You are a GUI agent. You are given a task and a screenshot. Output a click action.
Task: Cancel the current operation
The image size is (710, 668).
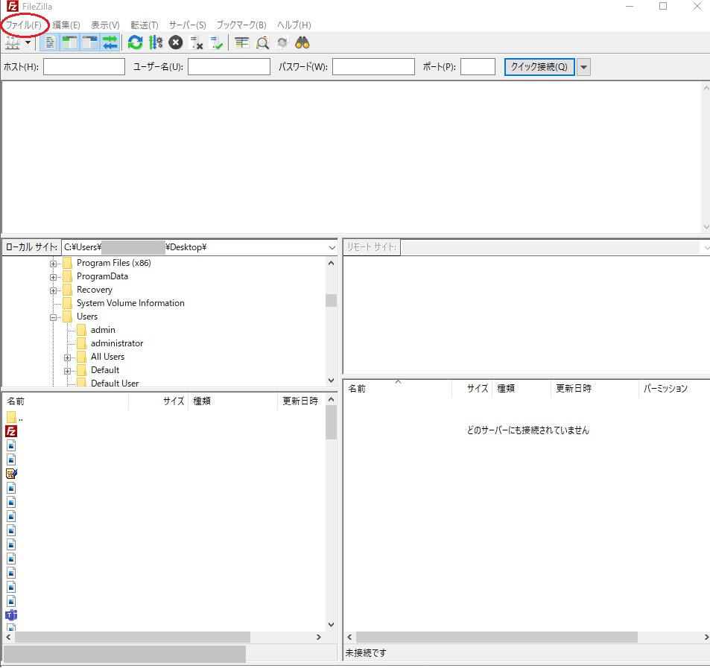pos(176,43)
